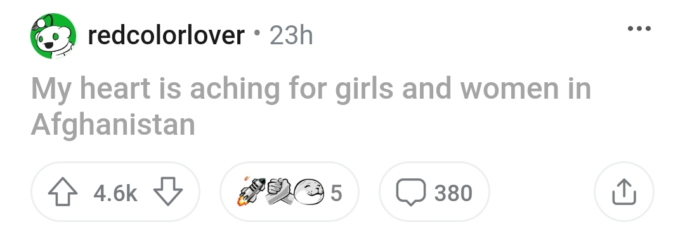685x229 pixels.
Task: Click the clasped-arms award icon
Action: [280, 192]
